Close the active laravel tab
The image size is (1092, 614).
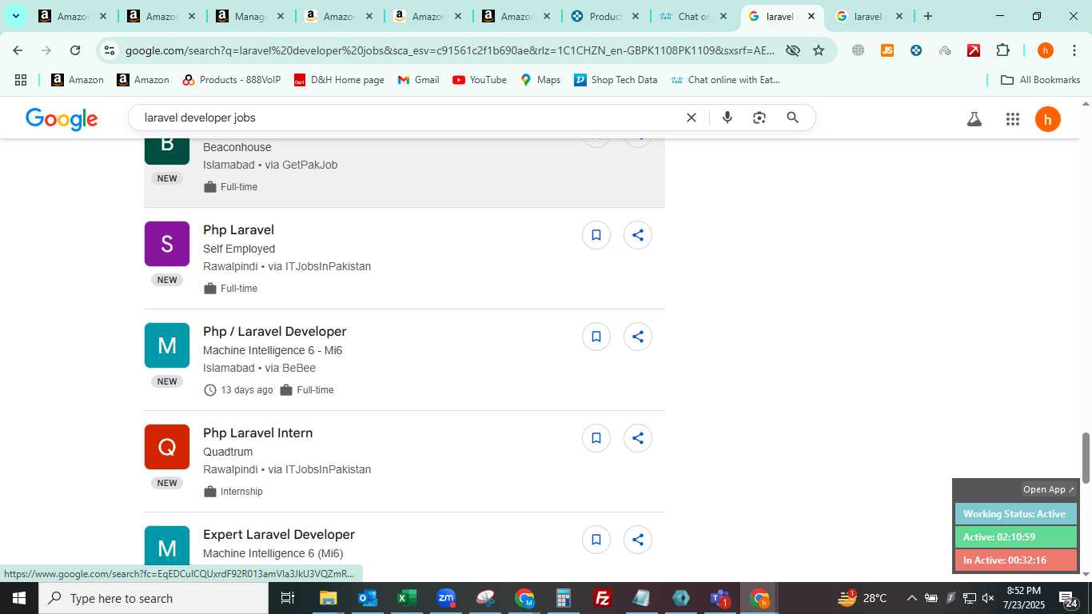811,16
